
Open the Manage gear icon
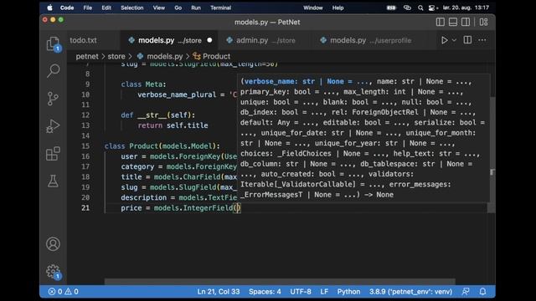click(53, 272)
